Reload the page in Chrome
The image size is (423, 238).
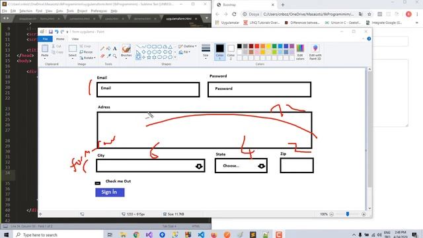point(234,14)
